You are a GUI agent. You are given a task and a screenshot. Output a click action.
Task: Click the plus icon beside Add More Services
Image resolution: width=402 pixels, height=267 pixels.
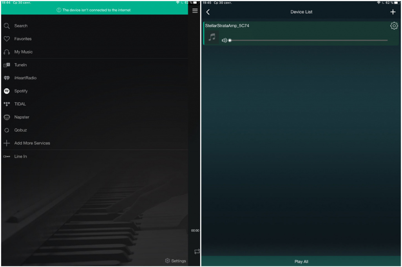point(7,143)
